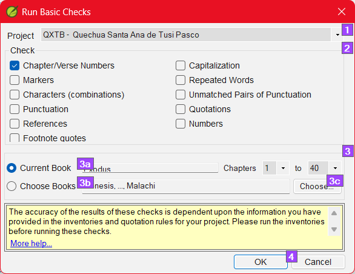The width and height of the screenshot is (355, 274).
Task: Check the References option
Action: click(x=15, y=124)
